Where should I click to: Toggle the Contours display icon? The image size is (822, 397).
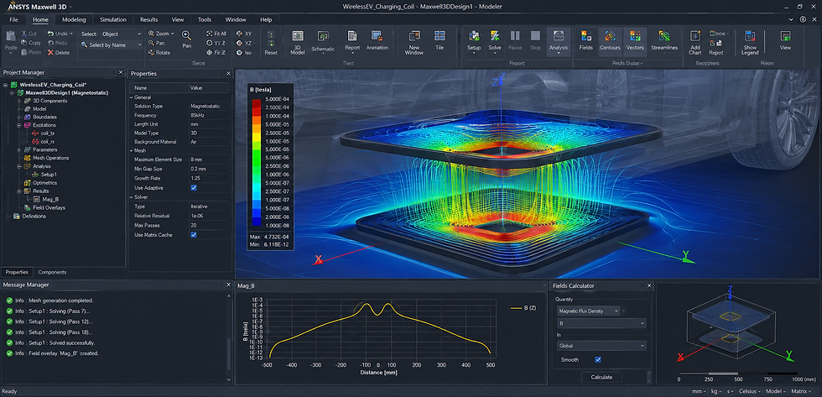pos(611,35)
